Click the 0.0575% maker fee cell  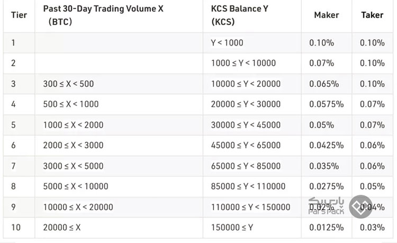(x=326, y=104)
